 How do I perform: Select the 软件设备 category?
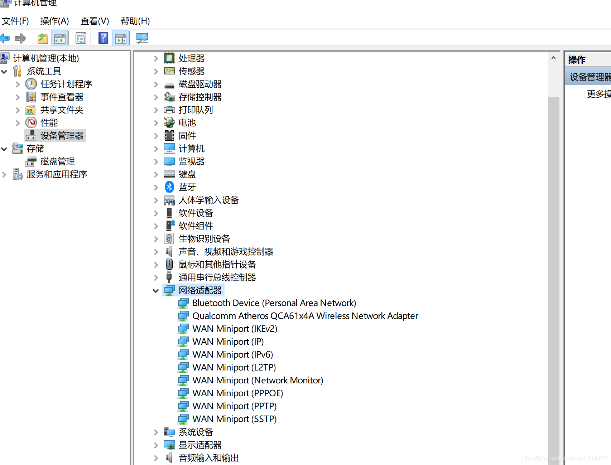click(196, 213)
